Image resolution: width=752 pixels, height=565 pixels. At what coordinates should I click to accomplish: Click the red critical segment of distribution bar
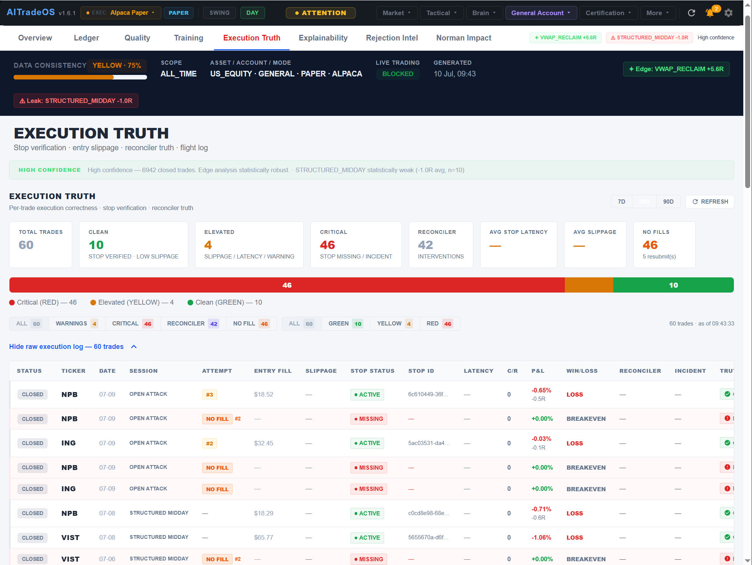click(x=287, y=285)
